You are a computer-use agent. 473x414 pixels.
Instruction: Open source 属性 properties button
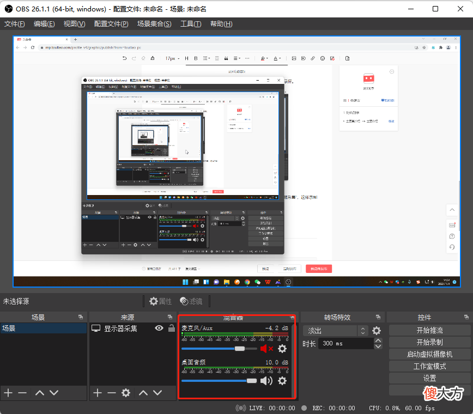tap(160, 301)
